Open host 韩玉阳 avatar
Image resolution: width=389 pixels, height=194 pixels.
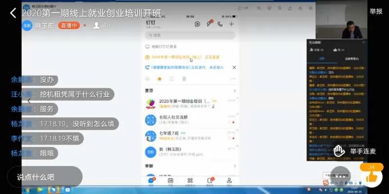(x=27, y=26)
